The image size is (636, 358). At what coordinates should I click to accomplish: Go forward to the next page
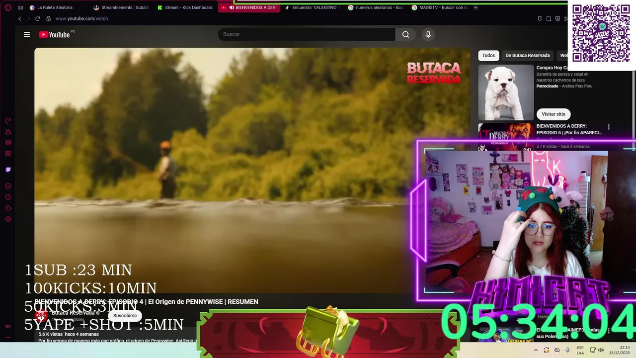click(28, 18)
